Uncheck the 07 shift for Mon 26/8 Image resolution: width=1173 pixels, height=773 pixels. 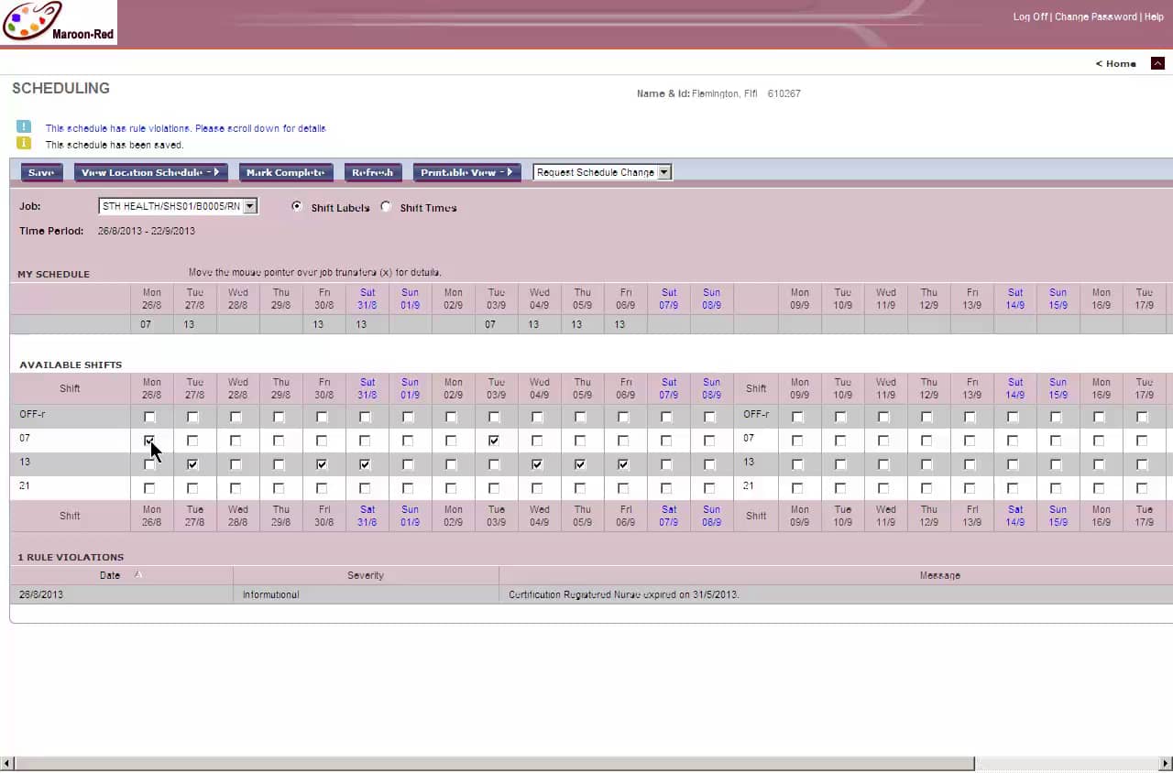149,441
